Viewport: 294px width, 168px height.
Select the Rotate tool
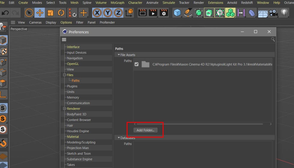(x=61, y=13)
